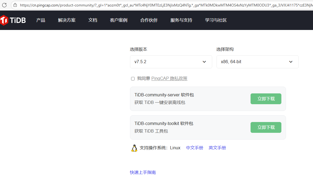Click the 获取 TiDB 工具包 text
Image resolution: width=313 pixels, height=176 pixels.
151,131
